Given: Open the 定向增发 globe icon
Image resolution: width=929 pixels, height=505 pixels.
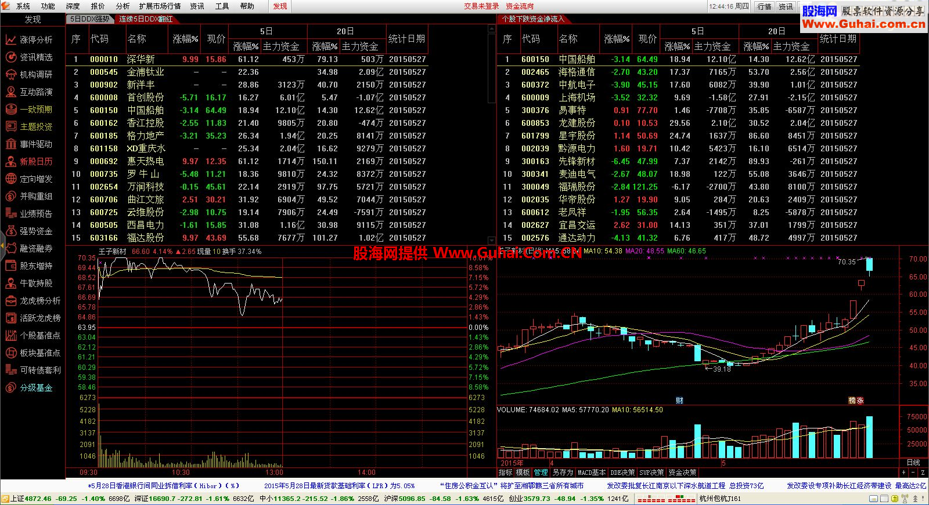Looking at the screenshot, I should (x=10, y=179).
